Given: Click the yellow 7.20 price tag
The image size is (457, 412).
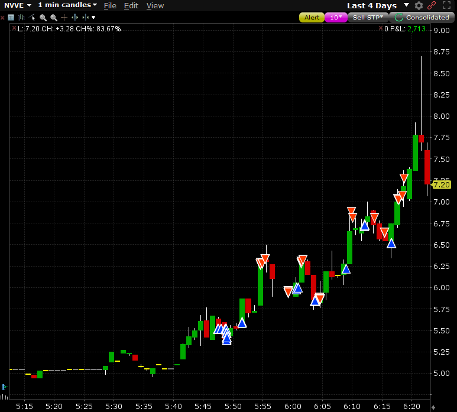Looking at the screenshot, I should [441, 185].
